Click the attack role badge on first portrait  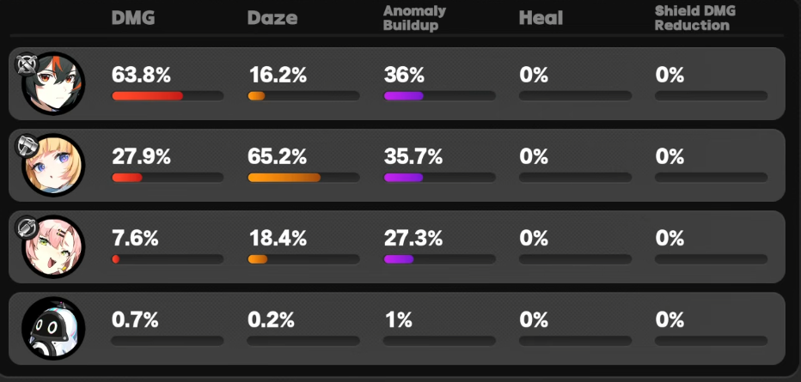coord(27,64)
